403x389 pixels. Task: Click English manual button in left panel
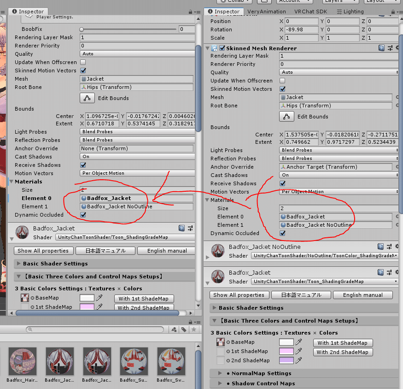(167, 251)
